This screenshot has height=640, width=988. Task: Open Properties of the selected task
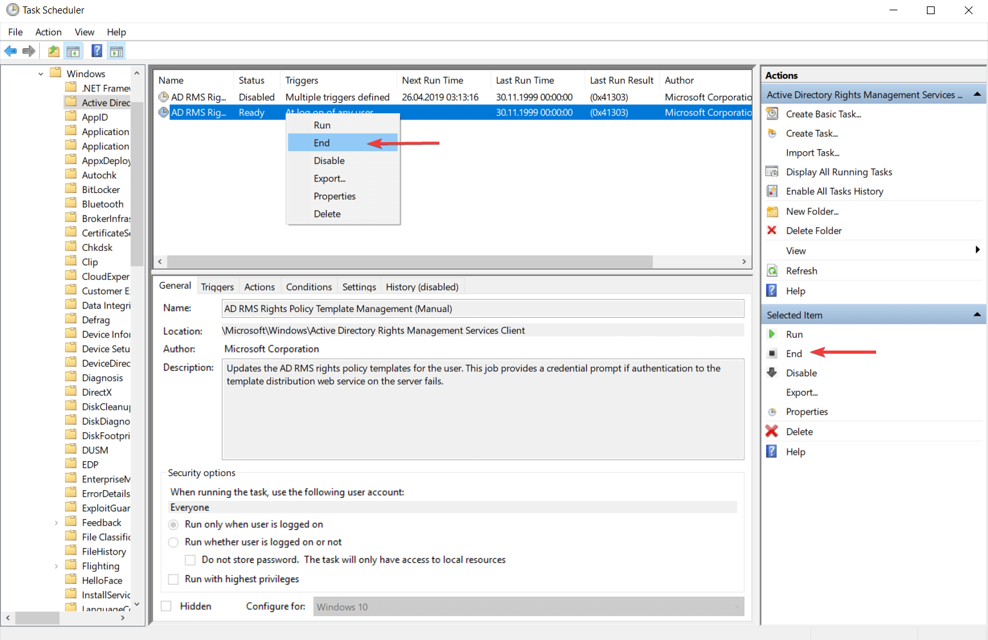[807, 412]
